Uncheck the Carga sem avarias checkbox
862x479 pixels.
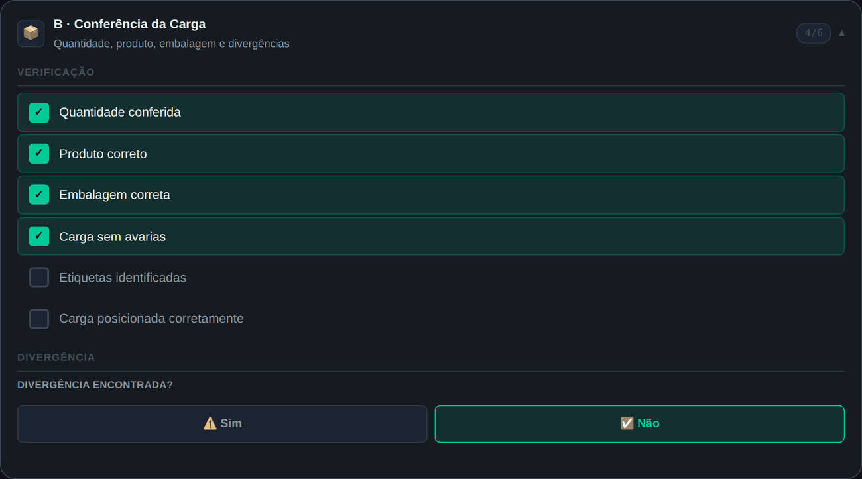pyautogui.click(x=39, y=237)
